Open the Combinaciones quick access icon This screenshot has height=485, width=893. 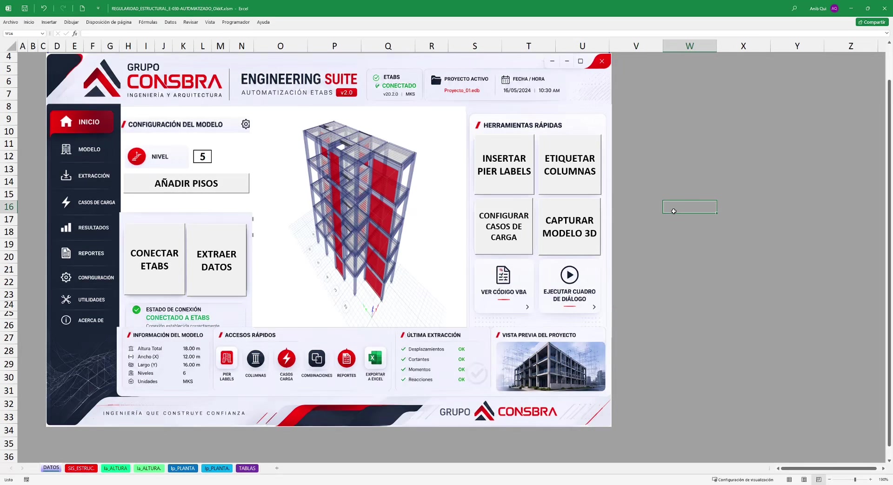317,358
